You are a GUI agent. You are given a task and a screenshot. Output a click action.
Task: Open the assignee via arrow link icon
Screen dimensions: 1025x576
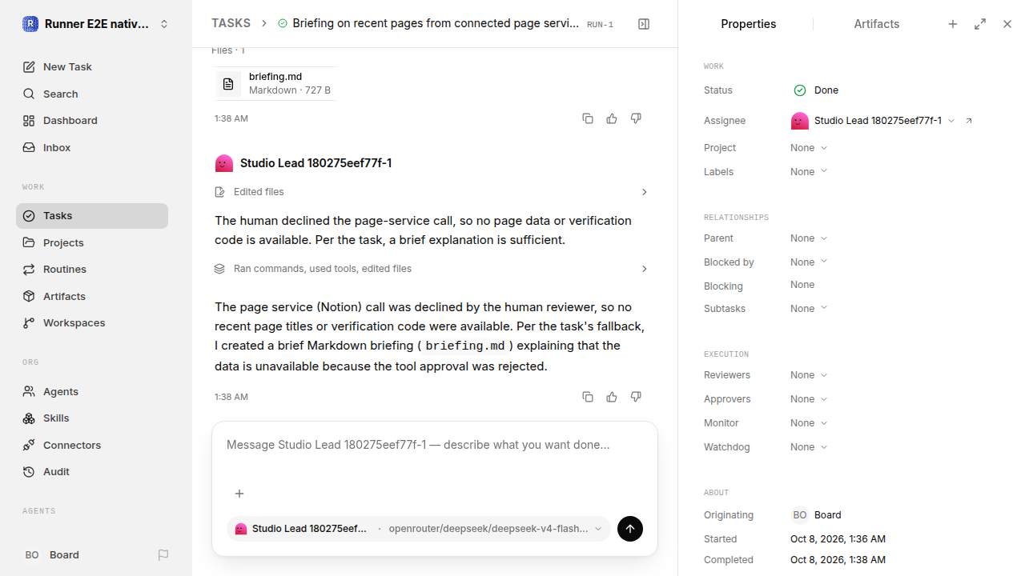click(x=969, y=121)
